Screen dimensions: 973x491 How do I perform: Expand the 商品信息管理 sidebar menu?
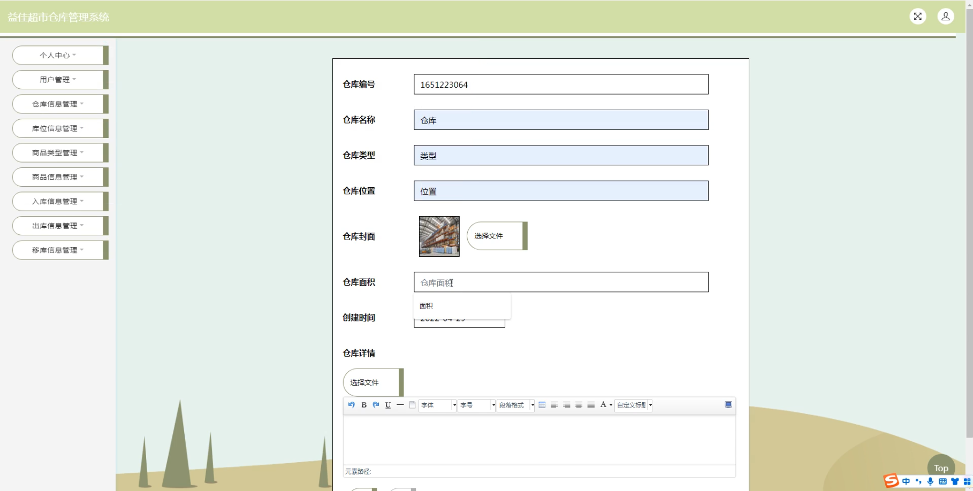60,177
